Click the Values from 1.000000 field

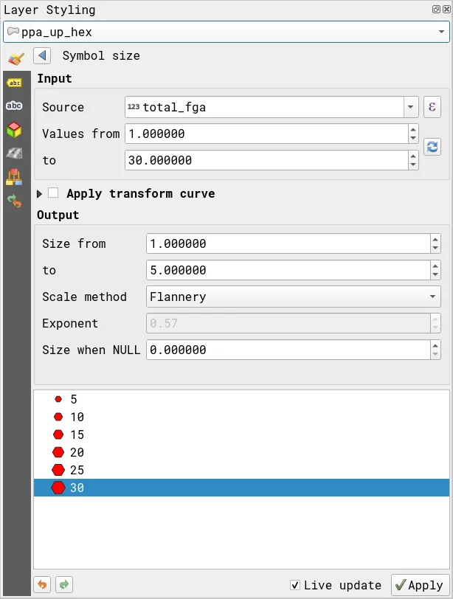(266, 134)
